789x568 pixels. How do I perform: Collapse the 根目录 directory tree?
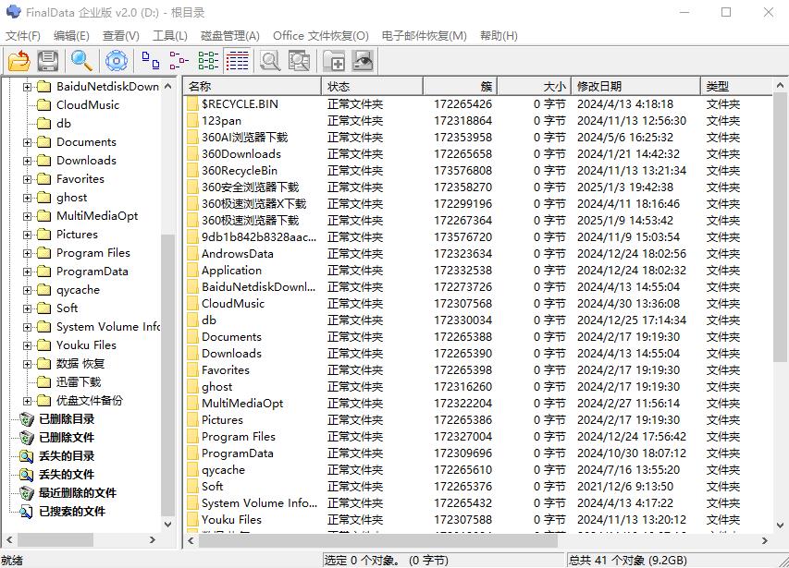pos(7,86)
